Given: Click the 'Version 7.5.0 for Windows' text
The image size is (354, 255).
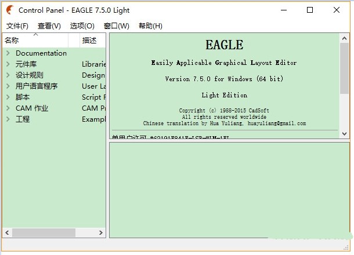Looking at the screenshot, I should coord(224,79).
